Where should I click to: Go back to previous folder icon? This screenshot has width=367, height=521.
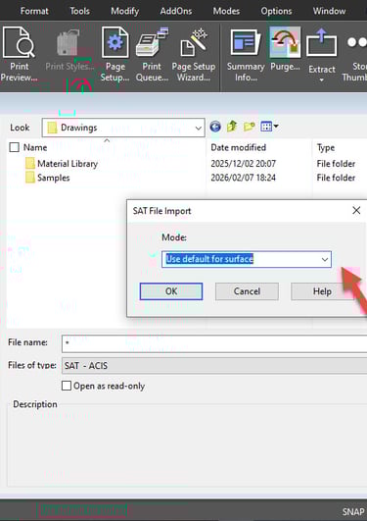point(215,127)
